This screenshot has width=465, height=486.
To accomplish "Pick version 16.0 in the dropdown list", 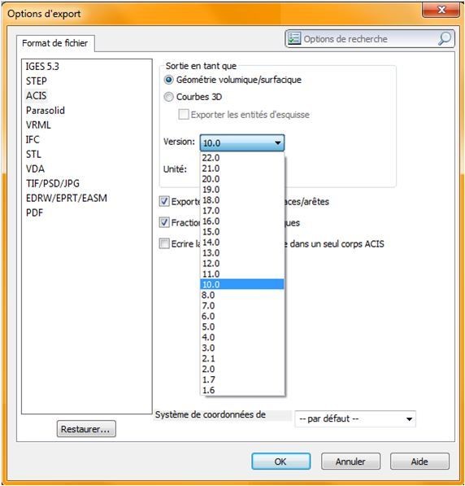I will click(242, 221).
